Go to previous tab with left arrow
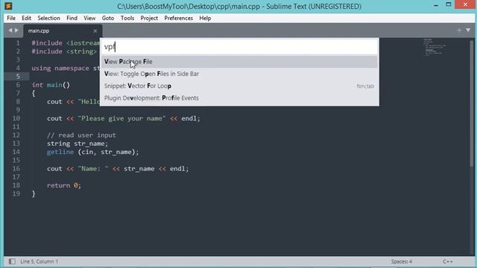Image resolution: width=477 pixels, height=268 pixels. (10, 31)
